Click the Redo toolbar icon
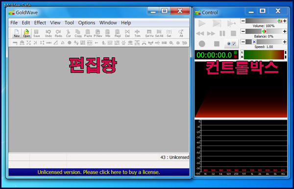 tap(58, 33)
